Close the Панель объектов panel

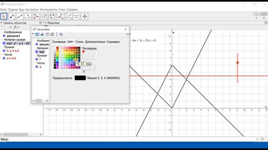coord(41,22)
